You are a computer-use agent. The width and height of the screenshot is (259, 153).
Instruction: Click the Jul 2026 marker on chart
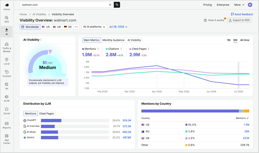pos(238,75)
